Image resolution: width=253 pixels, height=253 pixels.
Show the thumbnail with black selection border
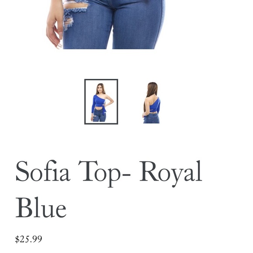coord(101,102)
